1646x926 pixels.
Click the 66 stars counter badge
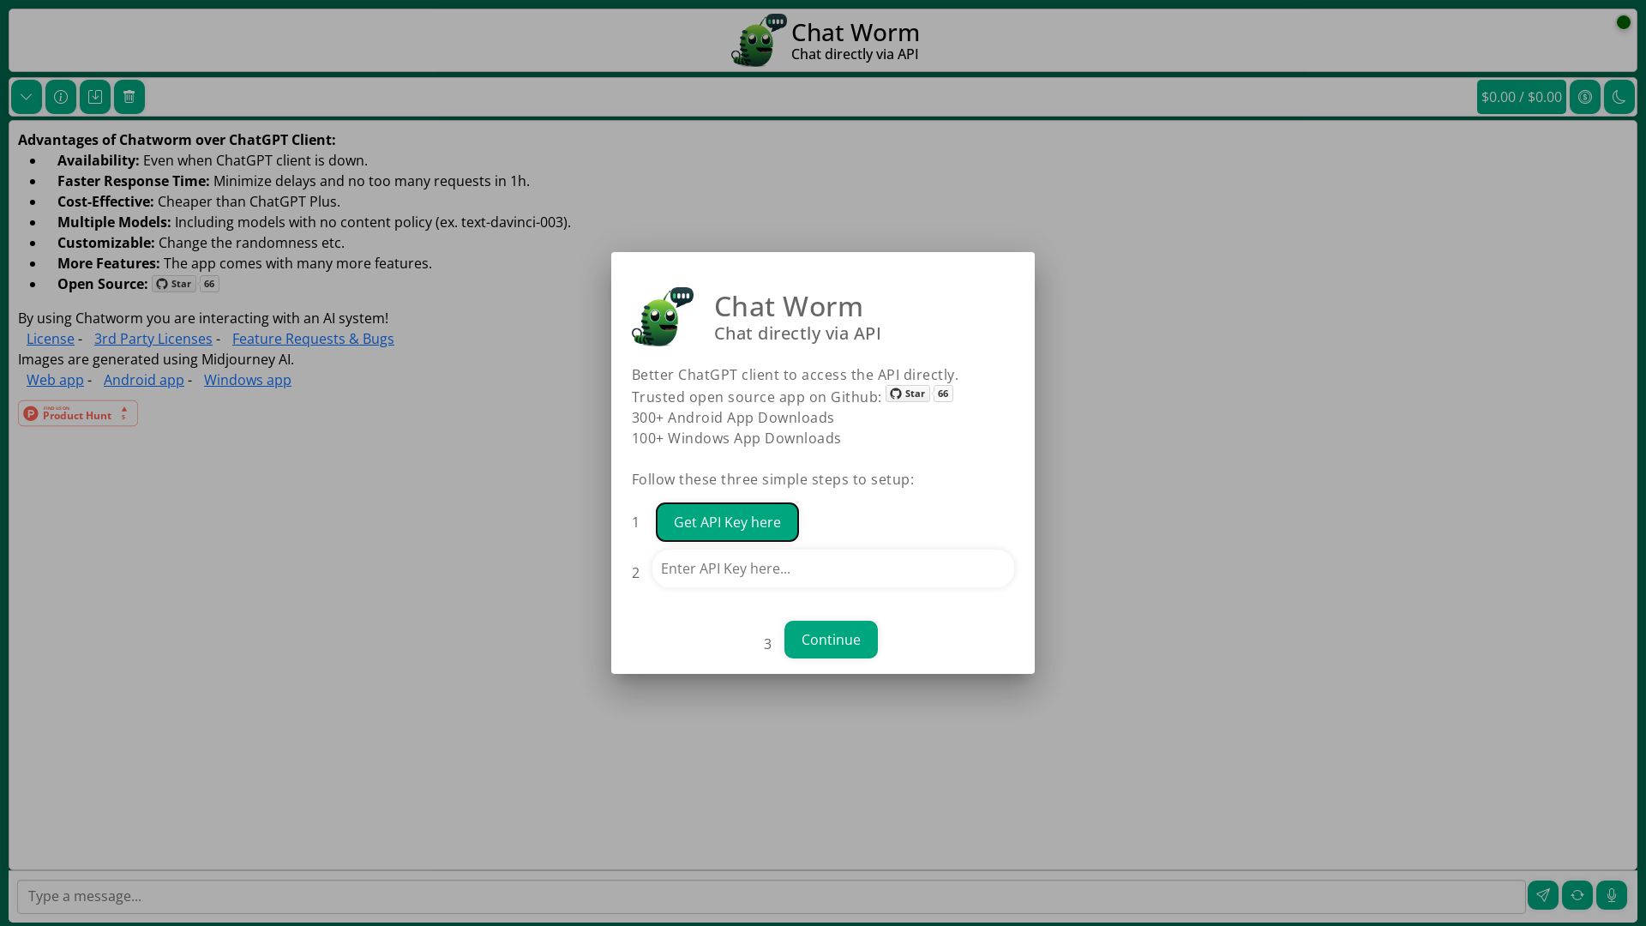[x=942, y=394]
